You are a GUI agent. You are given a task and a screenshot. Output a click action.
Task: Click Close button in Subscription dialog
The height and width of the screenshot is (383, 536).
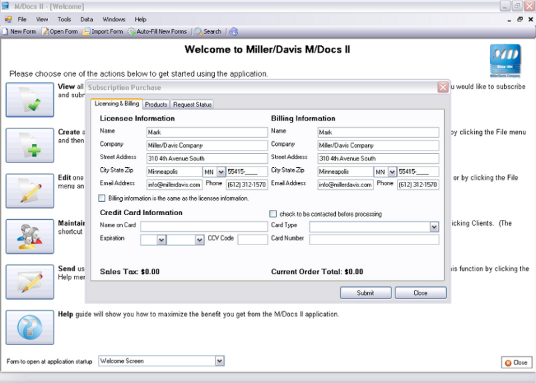pyautogui.click(x=420, y=293)
